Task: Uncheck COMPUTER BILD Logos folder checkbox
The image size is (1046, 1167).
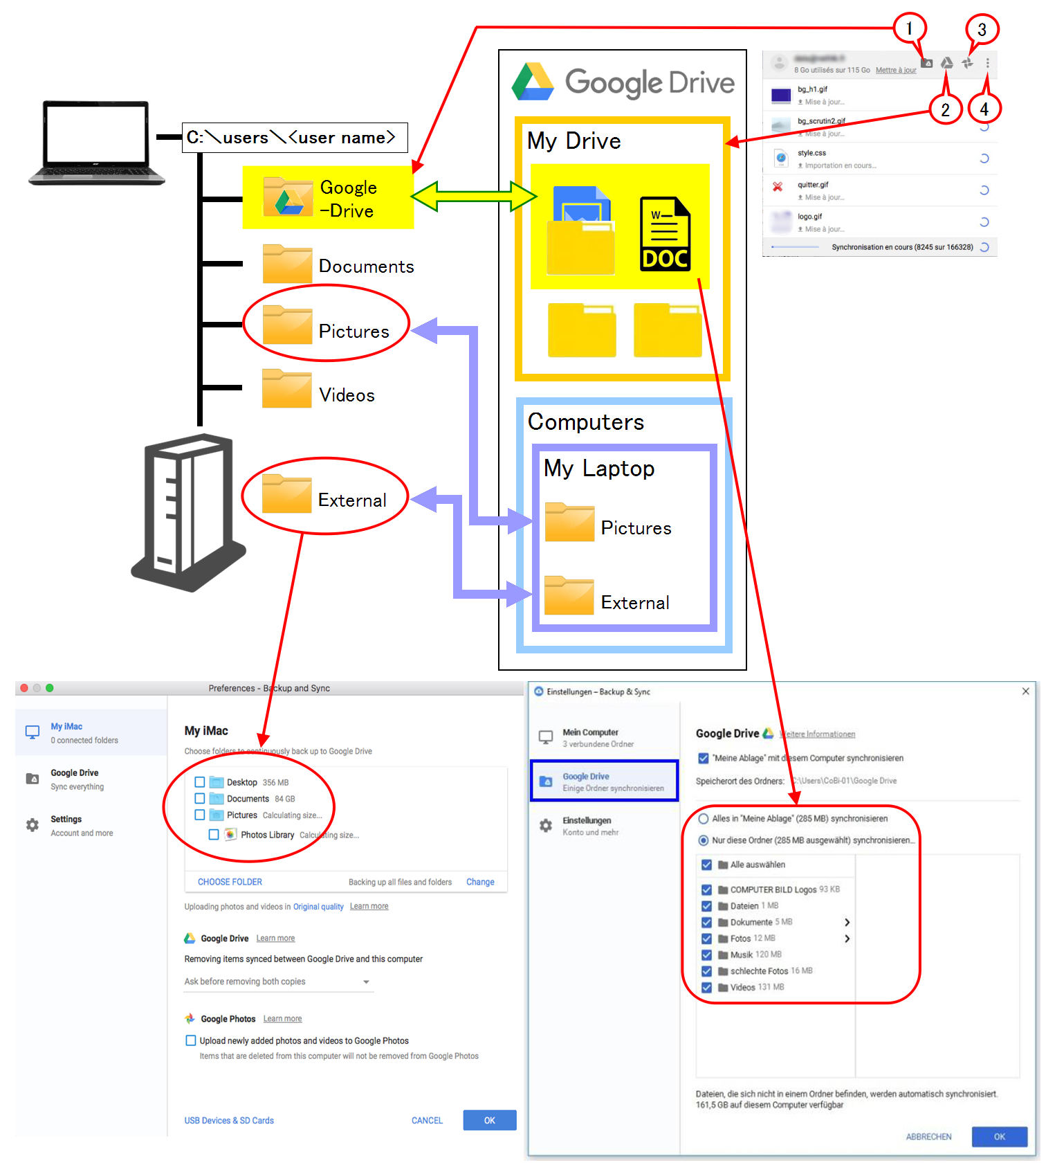Action: (706, 889)
